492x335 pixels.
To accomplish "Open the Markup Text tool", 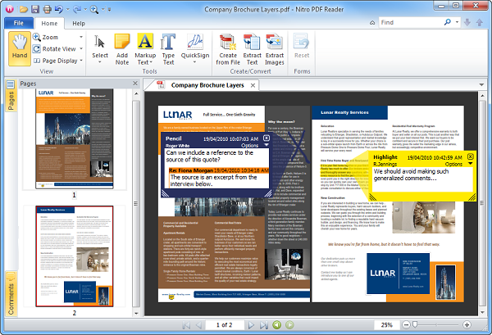I will click(x=145, y=49).
